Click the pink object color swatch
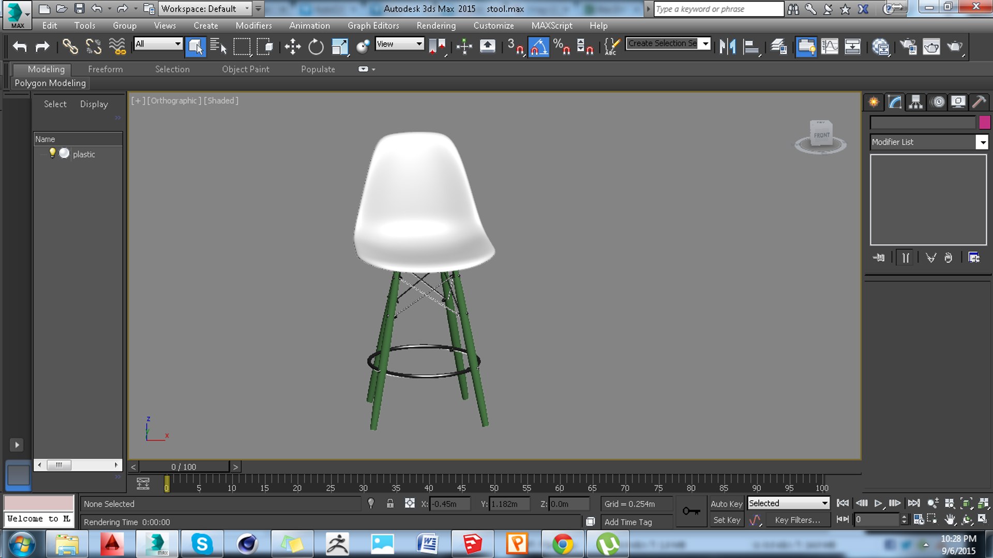Screen dimensions: 993x558 pyautogui.click(x=984, y=123)
